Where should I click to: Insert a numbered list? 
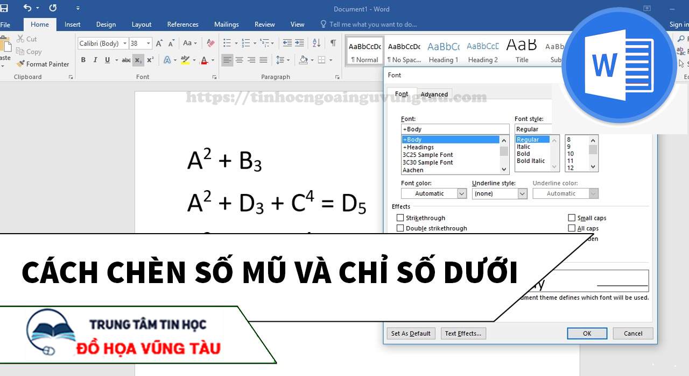click(245, 43)
